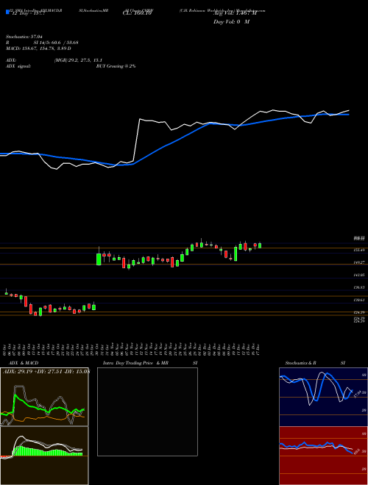Click the 'Day Vol: 0 M' label
368x485 pixels.
coord(231,22)
